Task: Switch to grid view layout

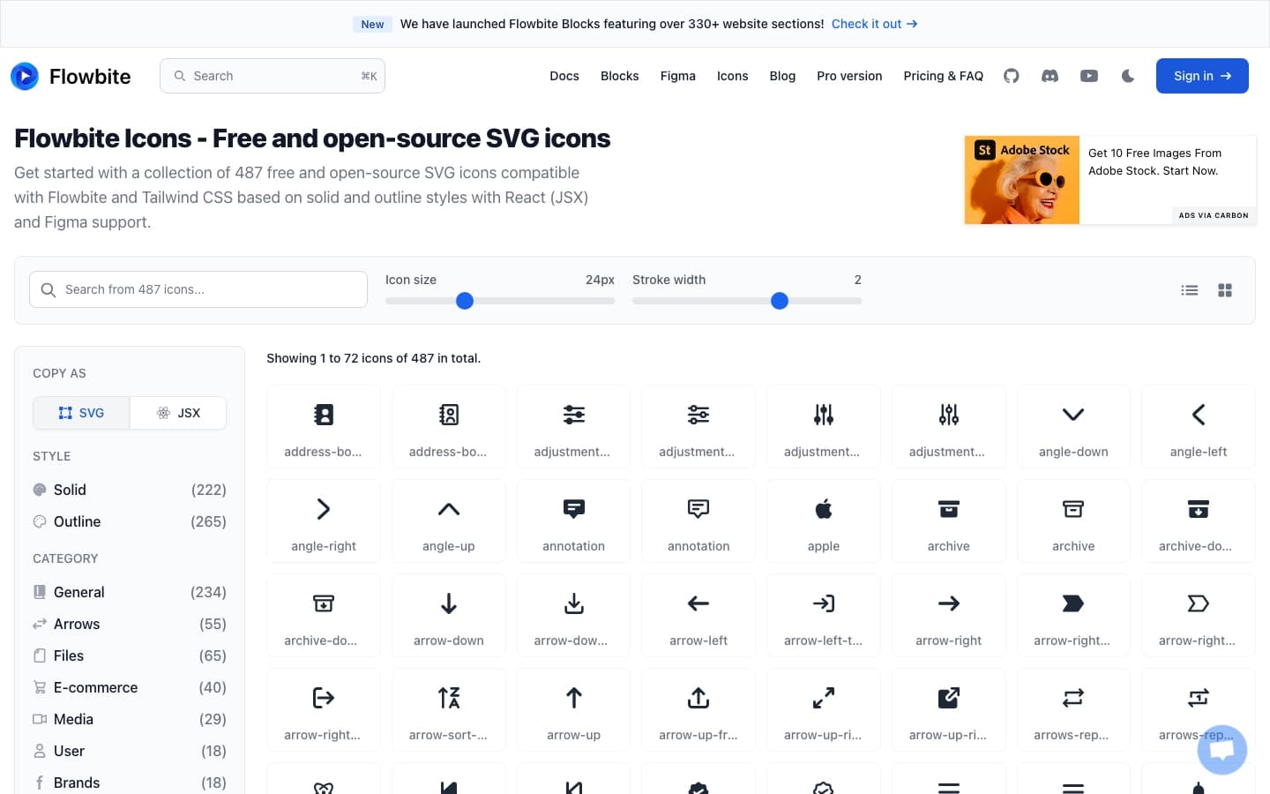Action: pos(1225,290)
